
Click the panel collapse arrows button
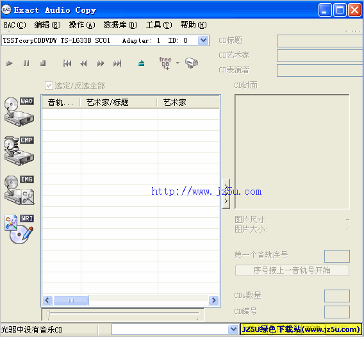226,193
